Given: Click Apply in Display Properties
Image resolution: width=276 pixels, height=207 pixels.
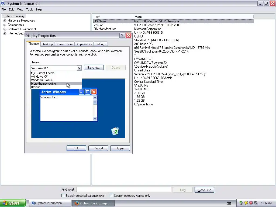Looking at the screenshot, I should coord(120,148).
